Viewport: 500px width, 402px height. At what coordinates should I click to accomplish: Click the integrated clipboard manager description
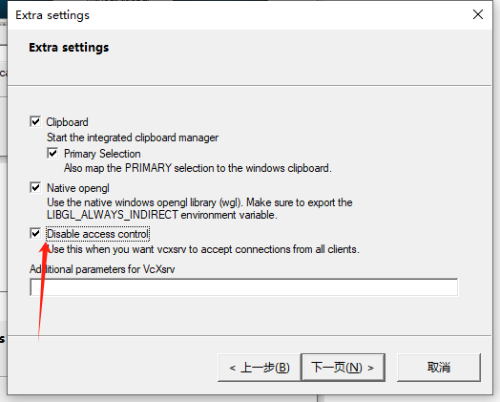click(133, 138)
